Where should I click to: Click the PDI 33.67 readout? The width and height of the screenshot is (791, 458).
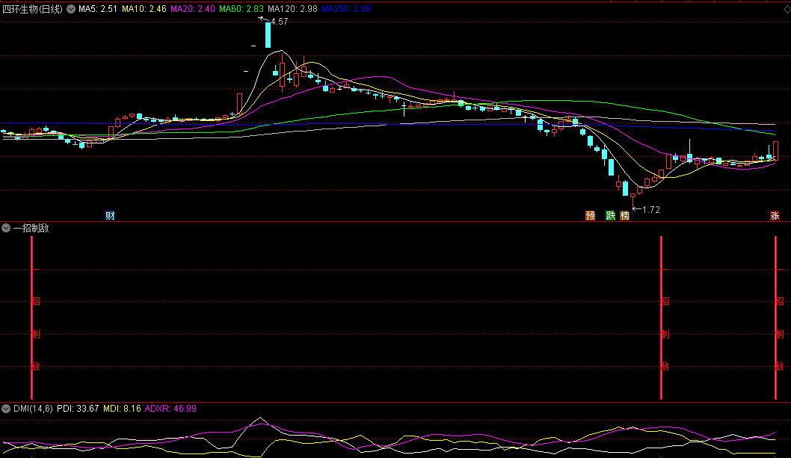(x=78, y=409)
